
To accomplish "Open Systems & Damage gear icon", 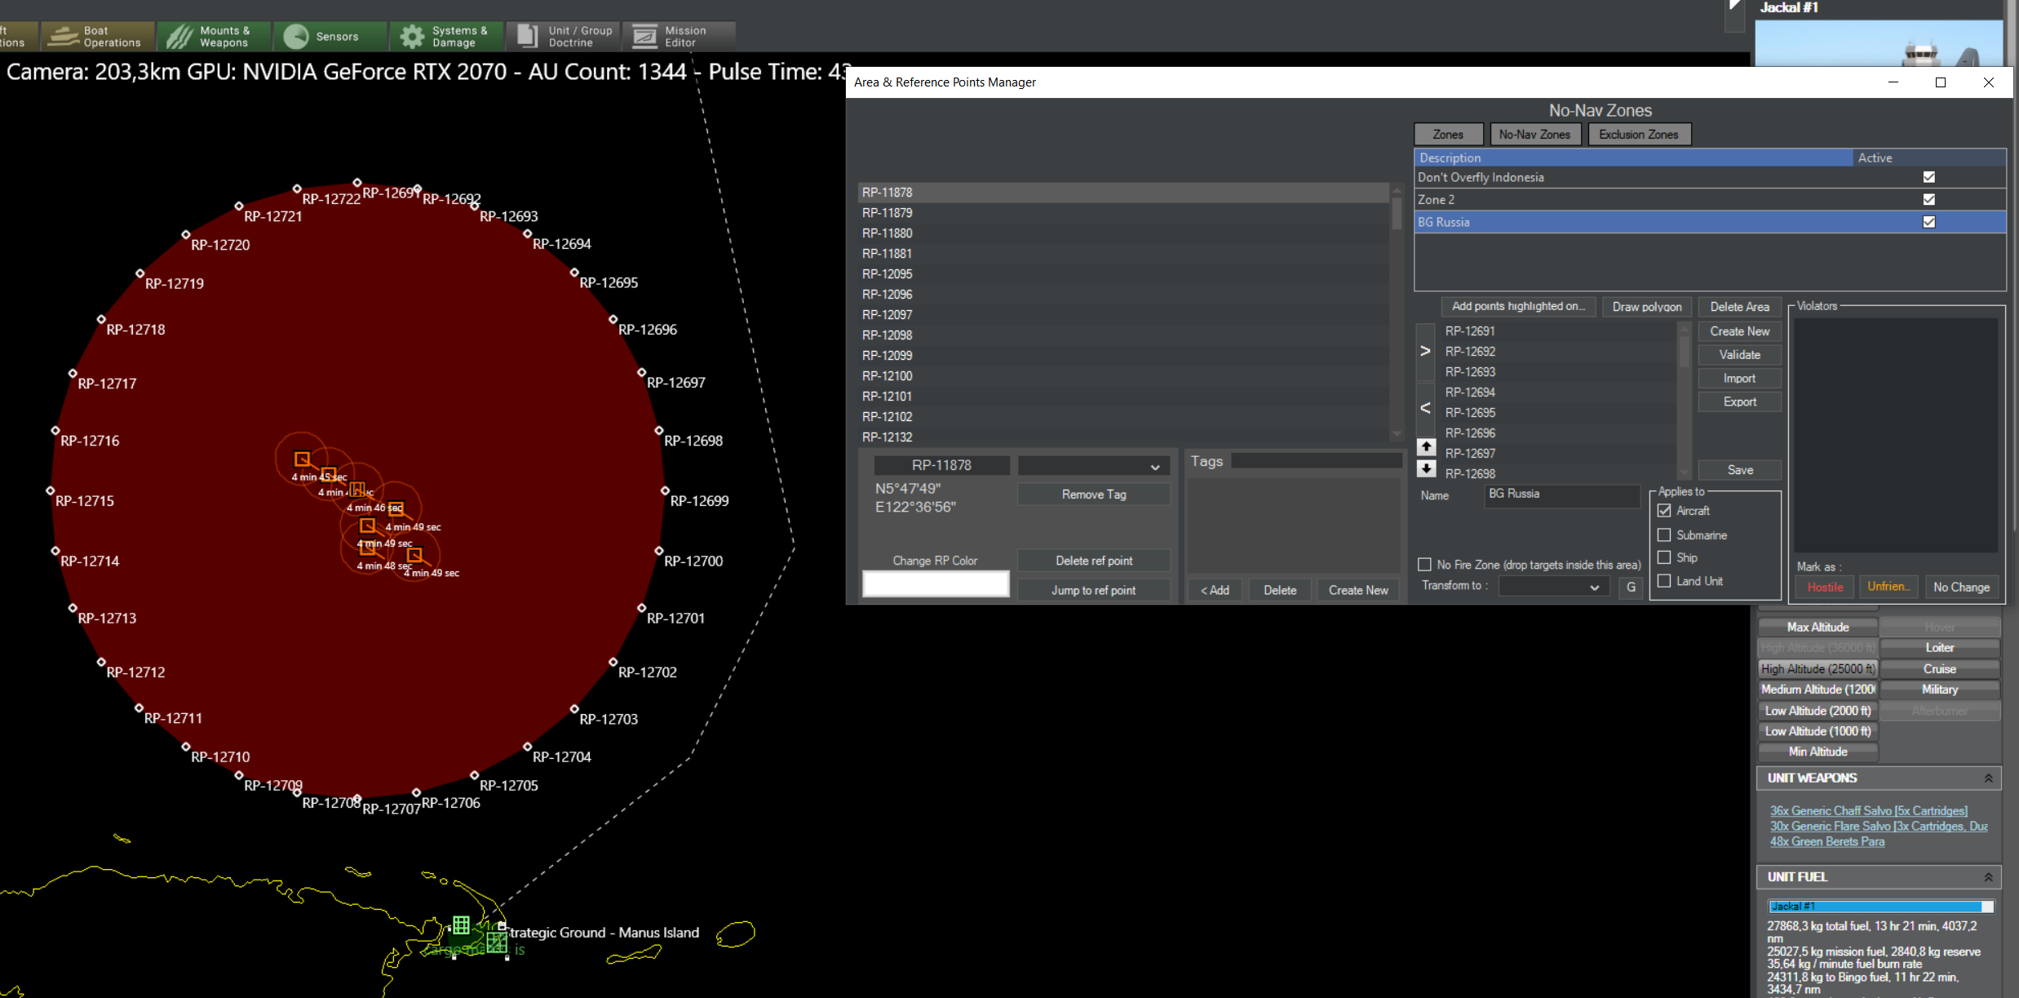I will [x=412, y=36].
